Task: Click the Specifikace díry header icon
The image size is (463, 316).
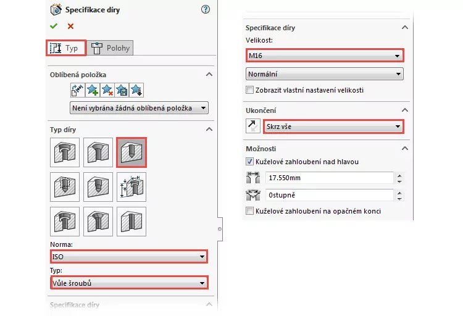Action: (x=56, y=9)
